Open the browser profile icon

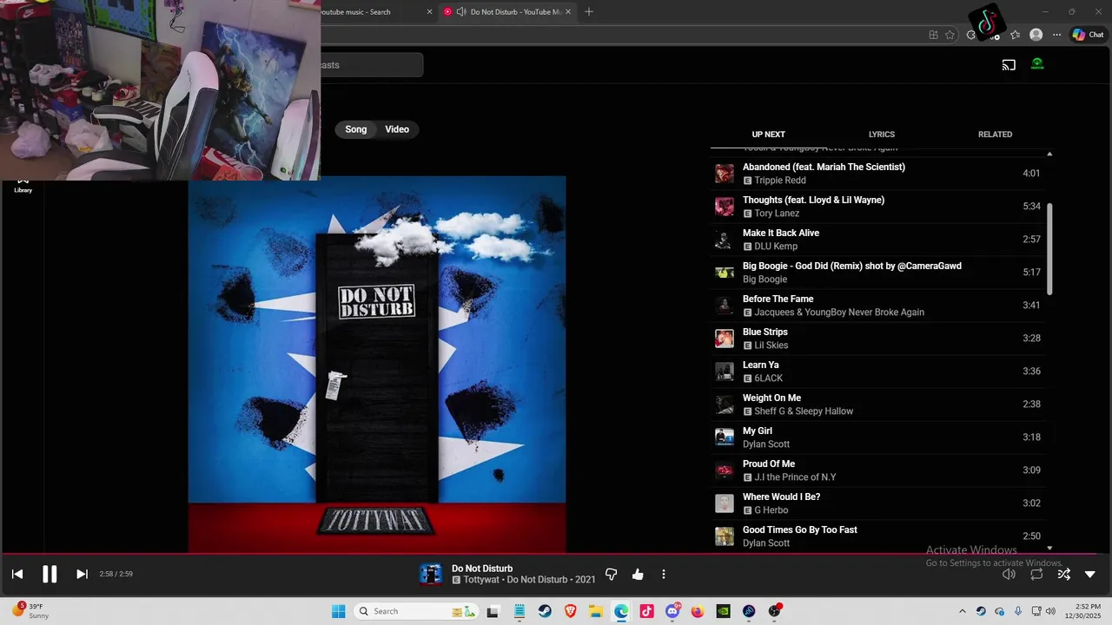pyautogui.click(x=1036, y=35)
